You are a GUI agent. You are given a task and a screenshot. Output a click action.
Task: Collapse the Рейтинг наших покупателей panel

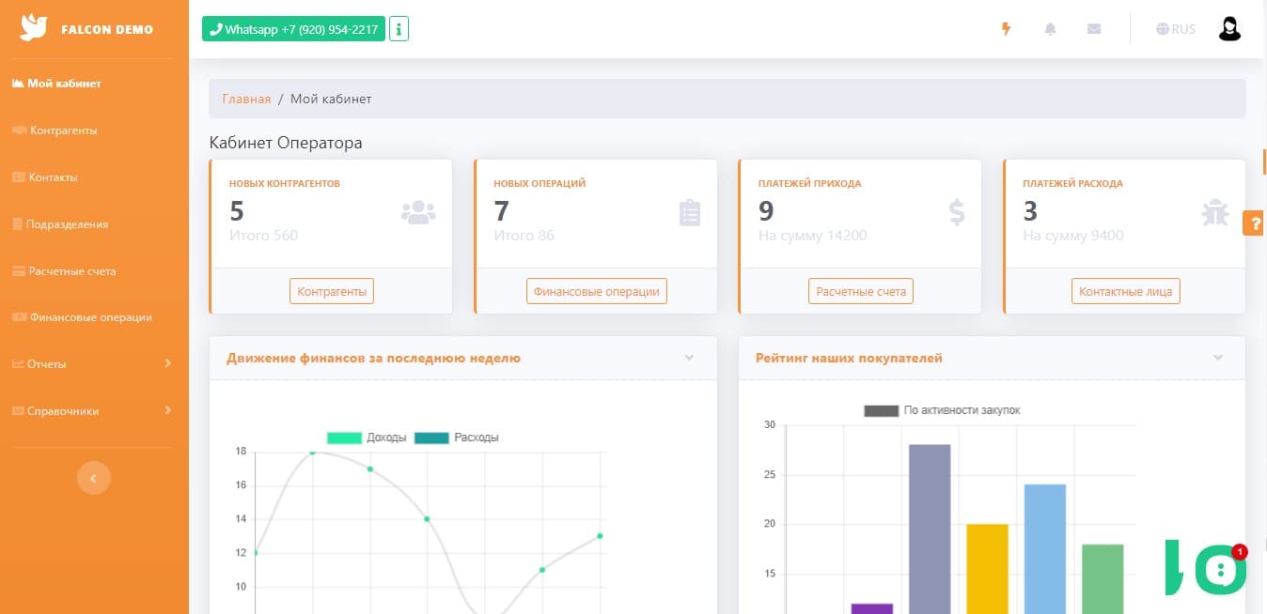1218,358
